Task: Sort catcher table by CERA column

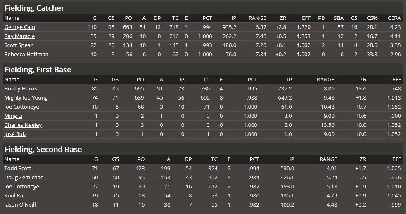Action: tap(394, 18)
